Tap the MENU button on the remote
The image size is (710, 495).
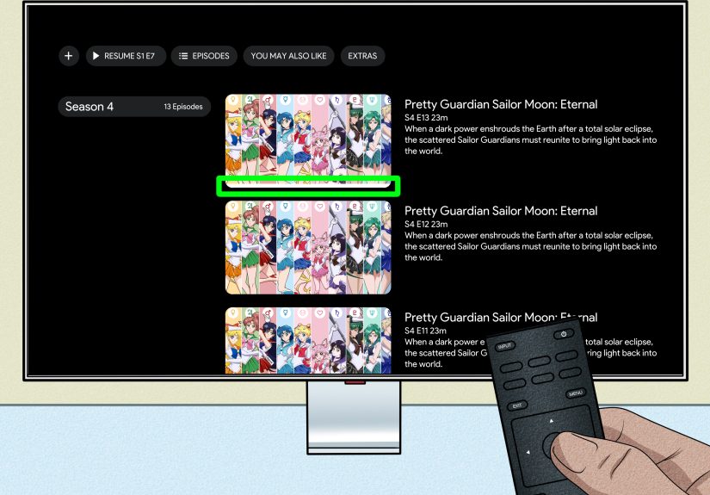click(576, 393)
